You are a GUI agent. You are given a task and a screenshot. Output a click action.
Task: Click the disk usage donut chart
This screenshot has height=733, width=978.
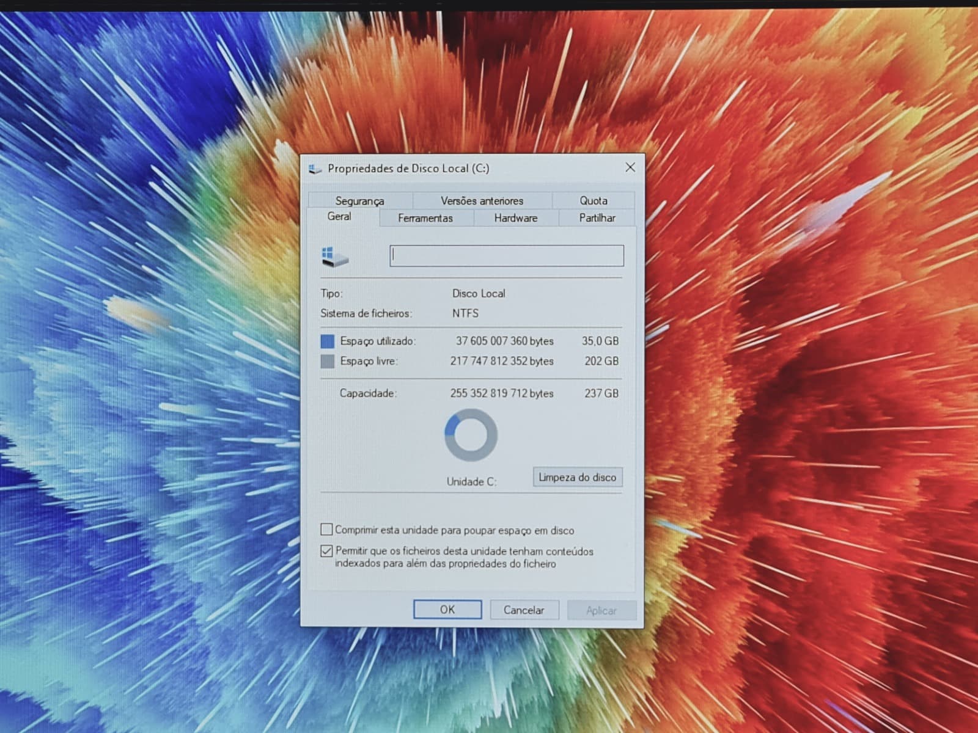[471, 435]
